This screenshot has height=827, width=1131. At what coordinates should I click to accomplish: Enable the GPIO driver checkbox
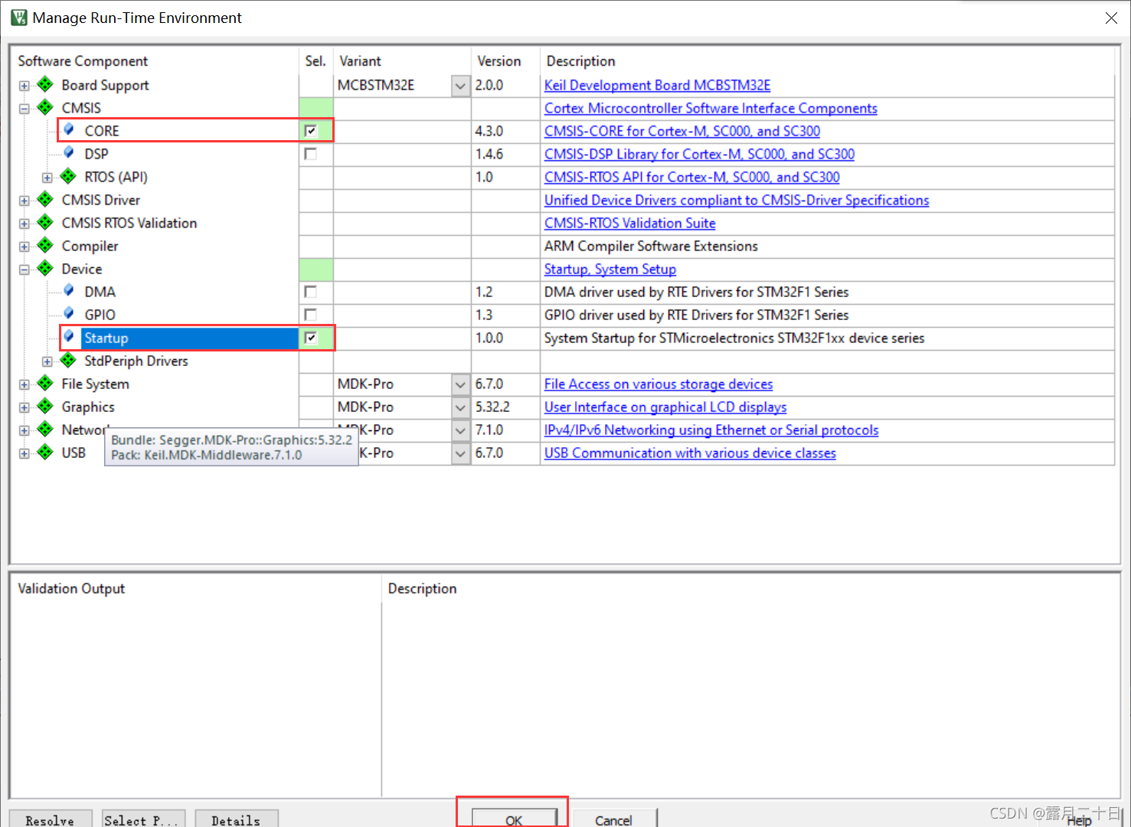(310, 315)
